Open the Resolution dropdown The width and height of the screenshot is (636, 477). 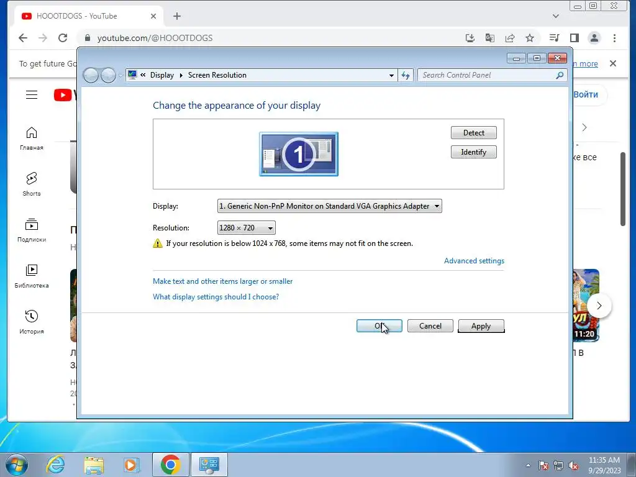(246, 228)
